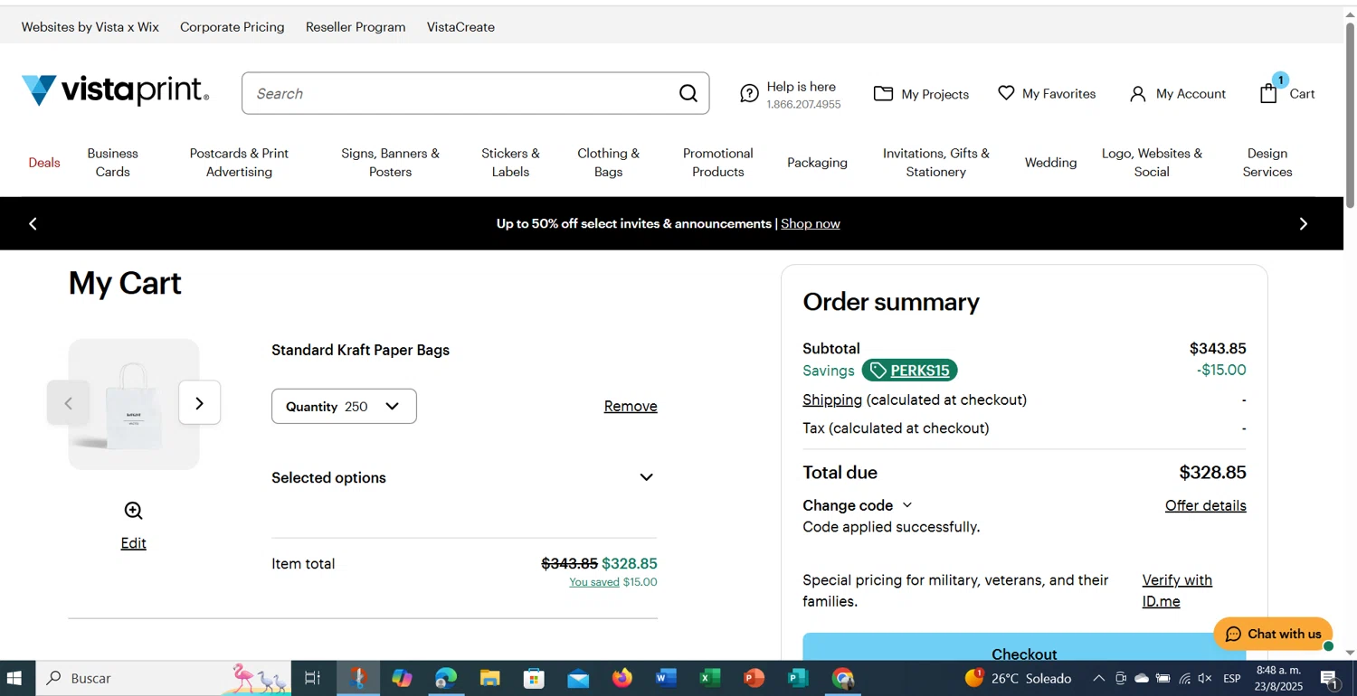Show hidden system tray icons

click(1098, 678)
